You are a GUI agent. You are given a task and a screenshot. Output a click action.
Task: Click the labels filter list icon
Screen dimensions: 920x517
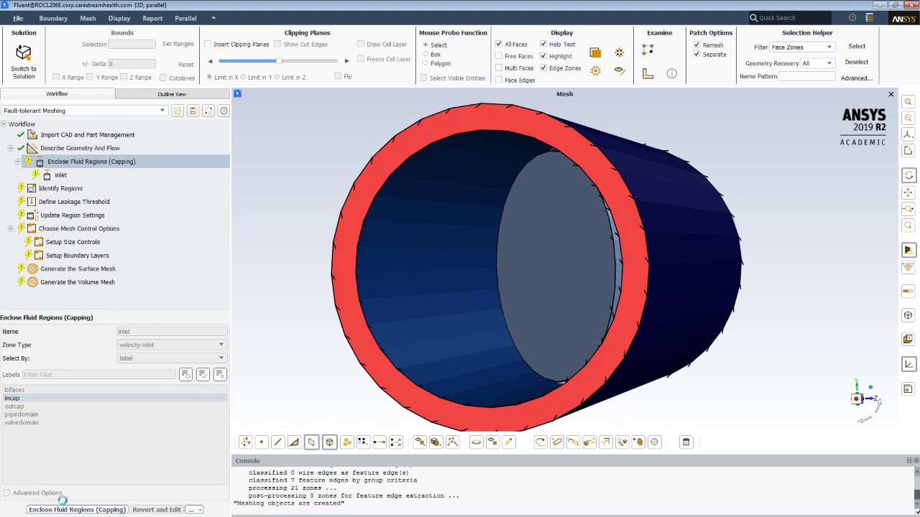coord(185,374)
